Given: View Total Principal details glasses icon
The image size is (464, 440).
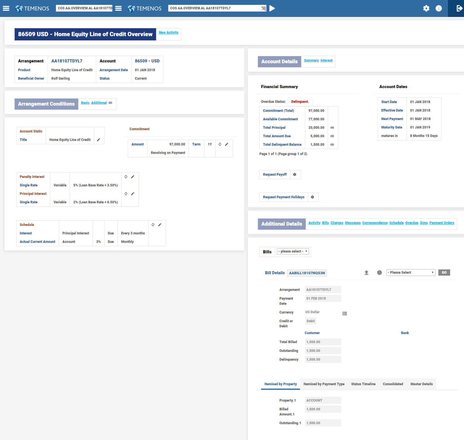Looking at the screenshot, I should (332, 128).
